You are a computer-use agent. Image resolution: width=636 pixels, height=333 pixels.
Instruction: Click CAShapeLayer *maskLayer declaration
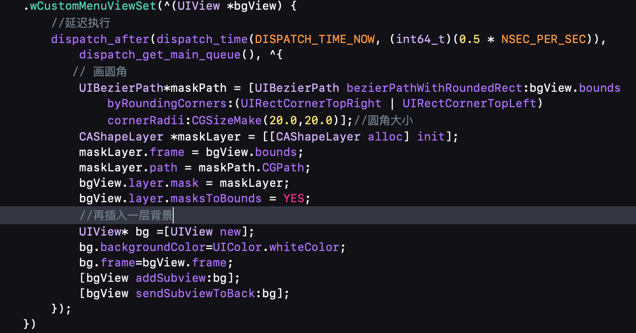tap(160, 137)
